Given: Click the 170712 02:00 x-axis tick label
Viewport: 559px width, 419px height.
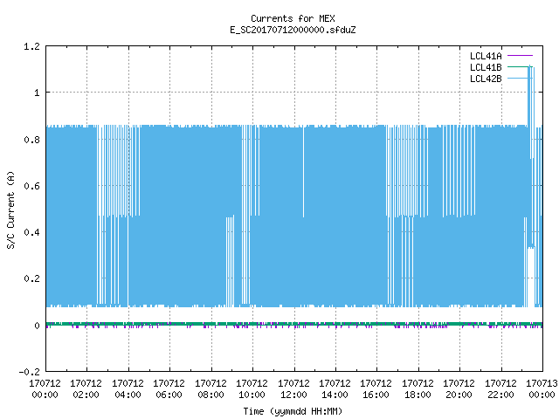Looking at the screenshot, I should click(x=86, y=389).
